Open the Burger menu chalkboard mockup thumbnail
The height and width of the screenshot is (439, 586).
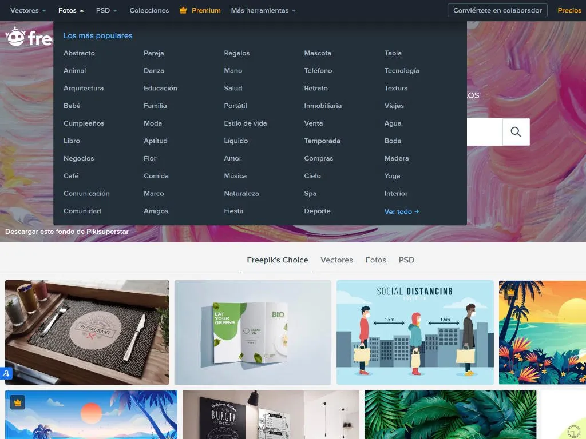pyautogui.click(x=271, y=415)
